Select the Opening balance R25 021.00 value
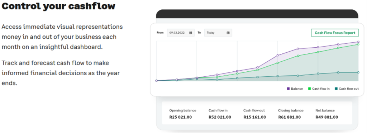This screenshot has height=133, width=367. click(181, 117)
